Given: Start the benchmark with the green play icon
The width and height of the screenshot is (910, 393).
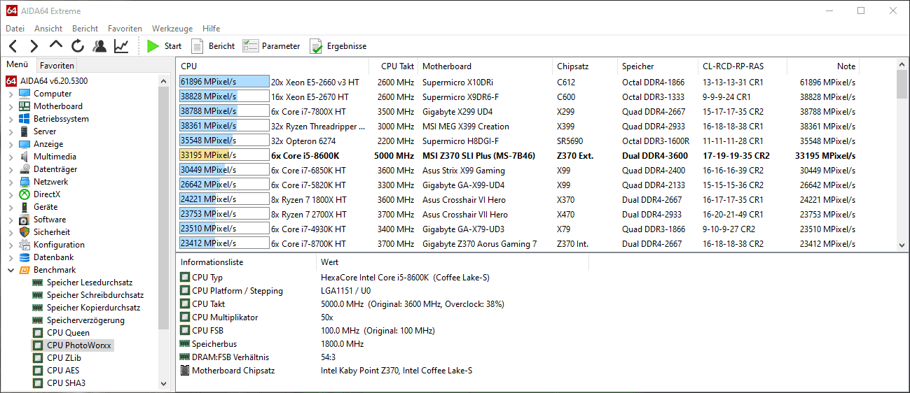Looking at the screenshot, I should click(153, 46).
